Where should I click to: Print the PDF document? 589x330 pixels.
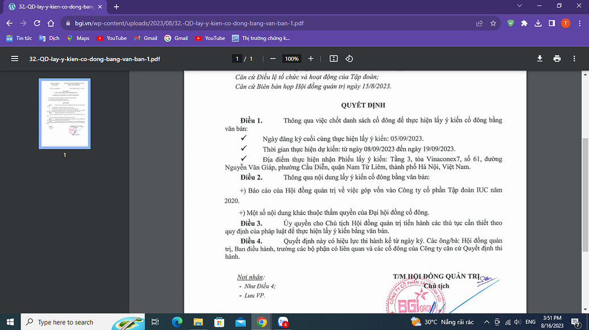[x=557, y=59]
